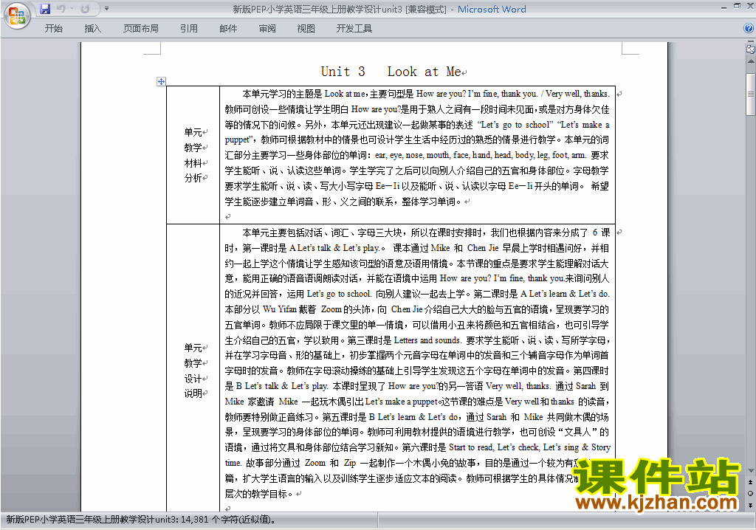
Task: Switch to the 页面布局 tab
Action: click(x=141, y=29)
